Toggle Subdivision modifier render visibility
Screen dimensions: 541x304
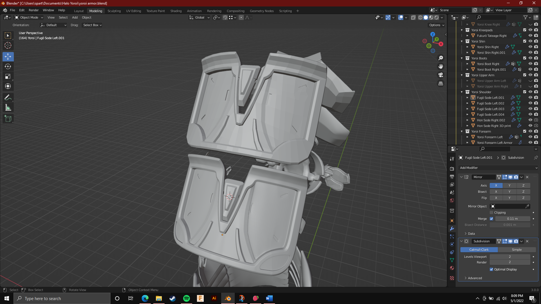(x=516, y=241)
